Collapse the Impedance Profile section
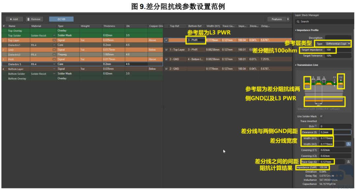Viewport: 356px width, 192px height. click(x=296, y=30)
